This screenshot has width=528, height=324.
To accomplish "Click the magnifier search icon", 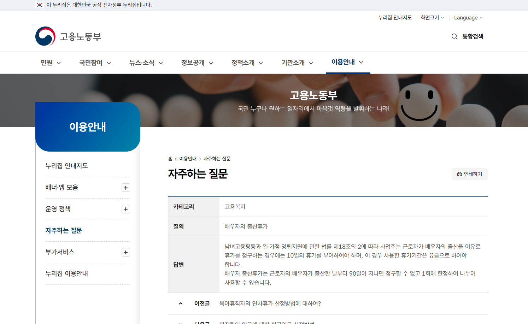I will pyautogui.click(x=454, y=36).
